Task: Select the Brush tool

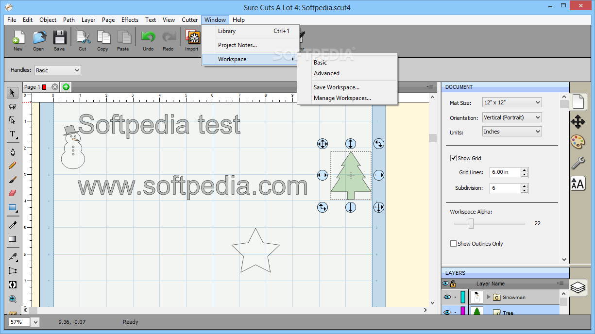Action: point(13,180)
